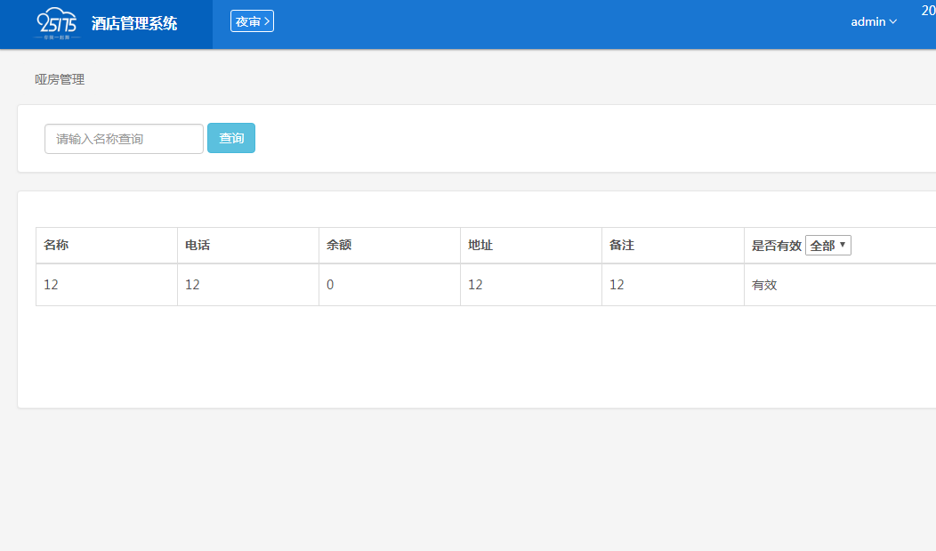Click the 哑房管理 breadcrumb label
Image resolution: width=936 pixels, height=551 pixels.
pos(60,79)
